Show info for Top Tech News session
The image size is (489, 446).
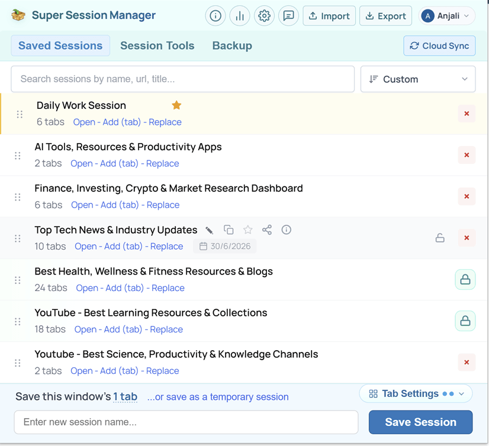pos(287,230)
